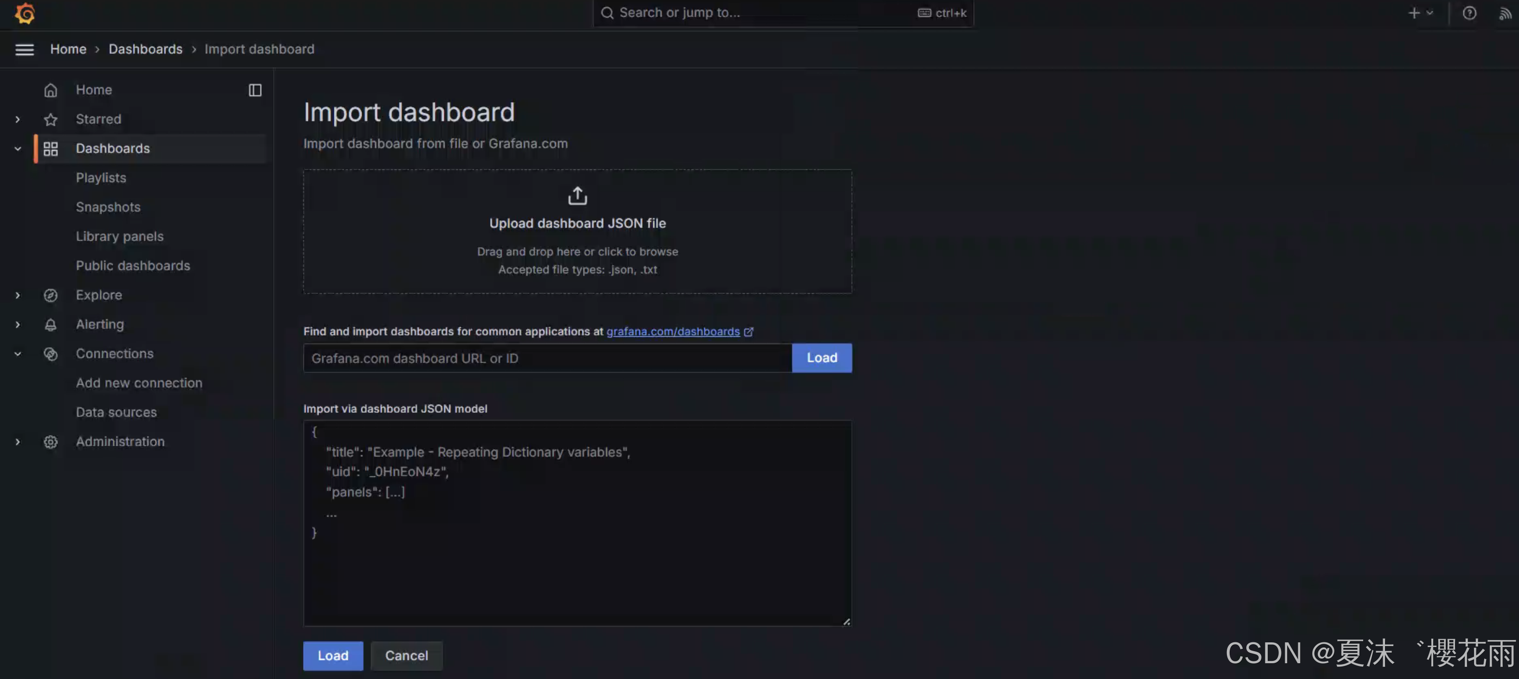Collapse the Dashboards section chevron
The image size is (1519, 679).
pyautogui.click(x=17, y=148)
